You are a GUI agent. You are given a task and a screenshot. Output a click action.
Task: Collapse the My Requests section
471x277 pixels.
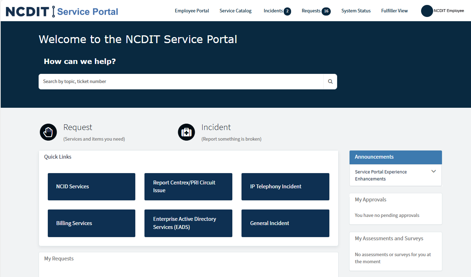click(x=59, y=258)
